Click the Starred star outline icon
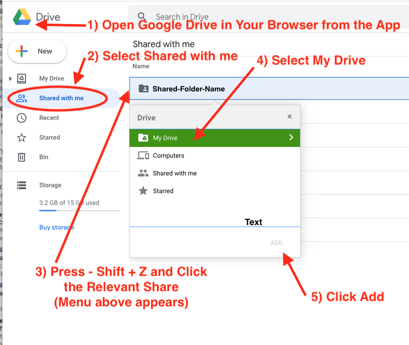Viewport: 409px width, 345px height. [22, 138]
